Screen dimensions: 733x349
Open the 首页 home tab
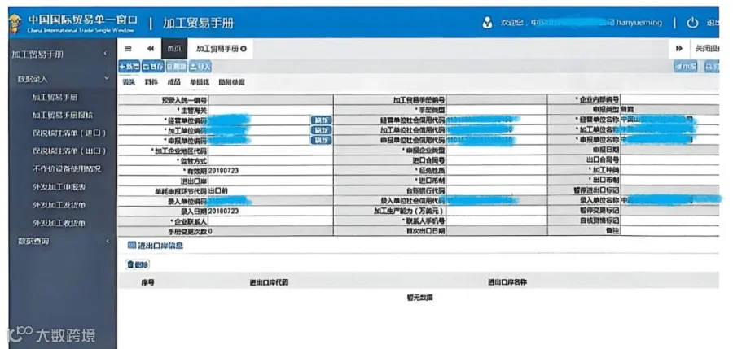pos(174,49)
